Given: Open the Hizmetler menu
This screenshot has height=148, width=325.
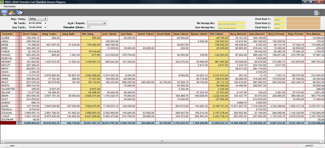Looking at the screenshot, I should click(x=9, y=6).
